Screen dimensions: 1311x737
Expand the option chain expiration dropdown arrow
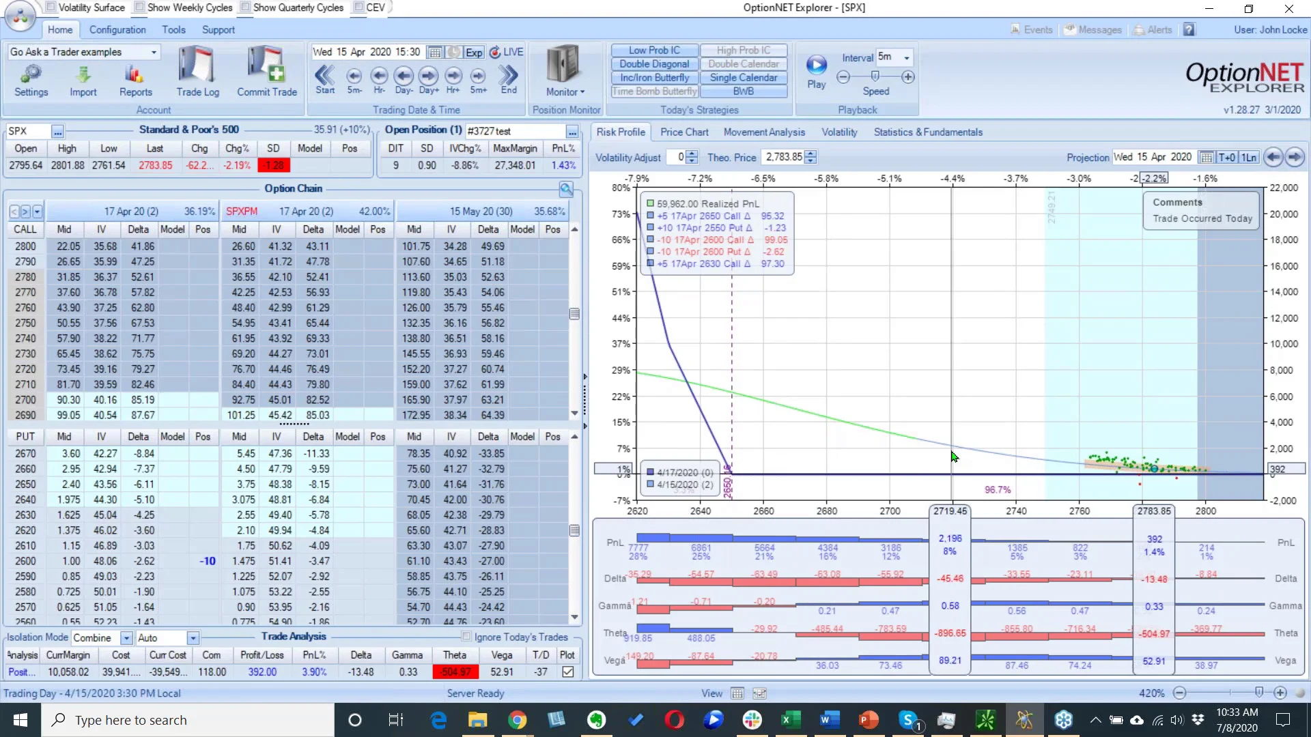pyautogui.click(x=38, y=212)
